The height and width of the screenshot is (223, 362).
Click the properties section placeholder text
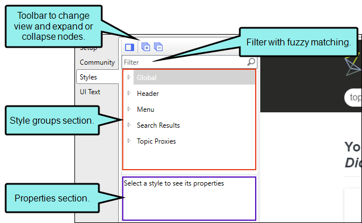pos(174,183)
